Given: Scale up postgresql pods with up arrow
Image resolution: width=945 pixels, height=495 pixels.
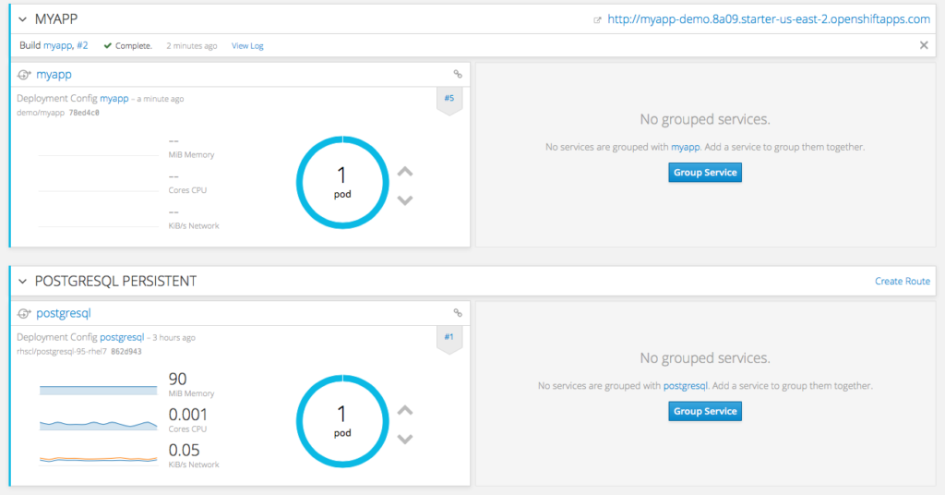Looking at the screenshot, I should point(404,411).
